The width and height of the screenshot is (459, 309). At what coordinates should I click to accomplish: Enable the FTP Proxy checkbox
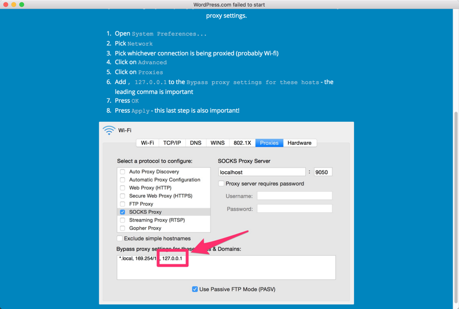(123, 204)
